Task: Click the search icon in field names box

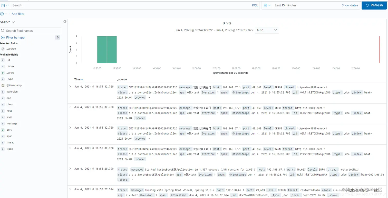Action: click(x=3, y=30)
